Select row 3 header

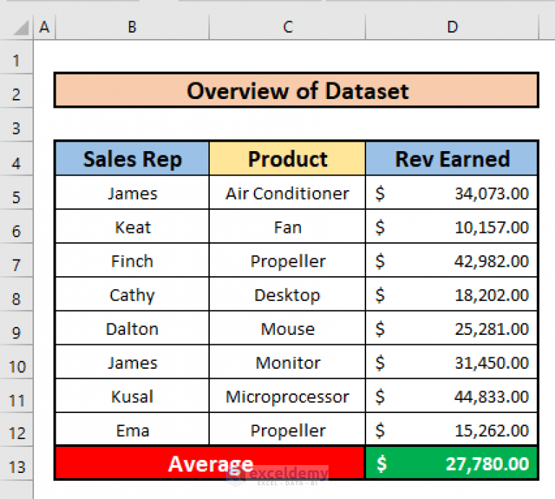[17, 125]
